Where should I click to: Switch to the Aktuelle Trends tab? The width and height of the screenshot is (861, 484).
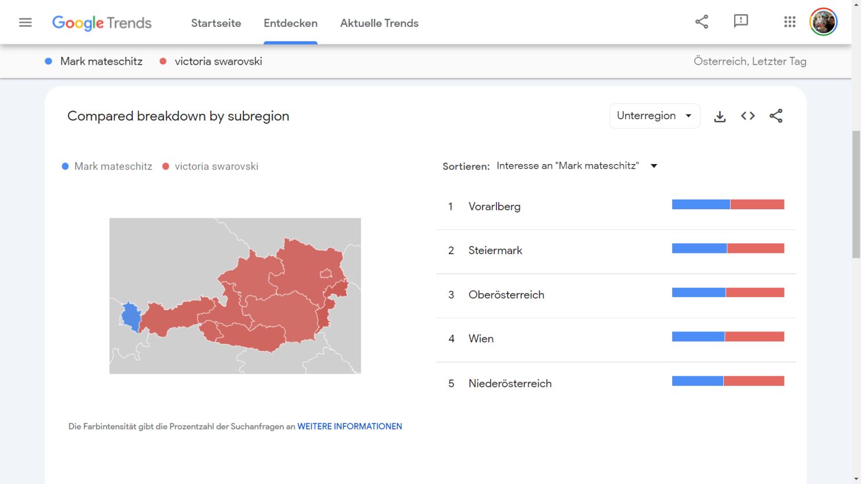click(379, 23)
